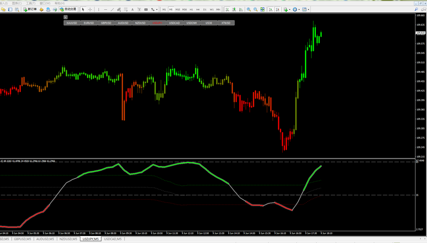The image size is (427, 243).
Task: Toggle chart auto scroll
Action: 271,10
